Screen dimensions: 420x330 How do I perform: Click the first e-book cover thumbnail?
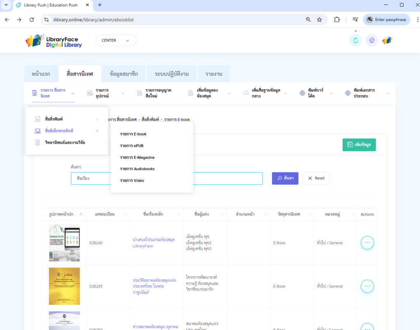pos(64,243)
